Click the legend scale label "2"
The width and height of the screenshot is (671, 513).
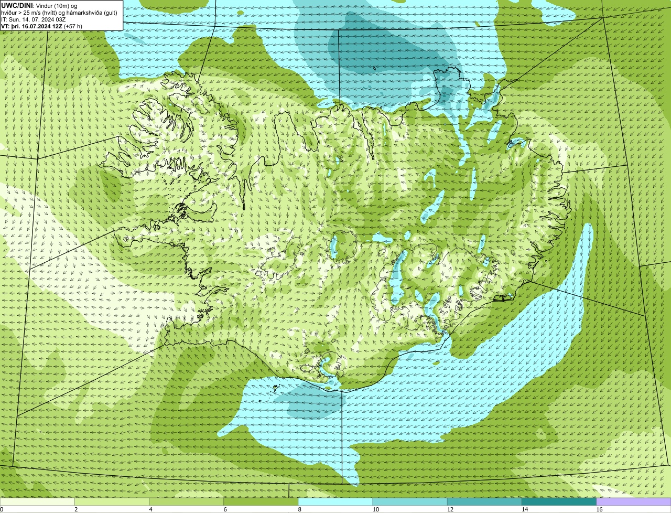(76, 509)
